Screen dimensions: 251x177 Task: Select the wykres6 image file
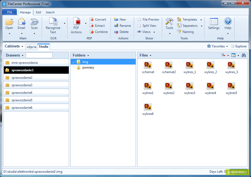148,110
